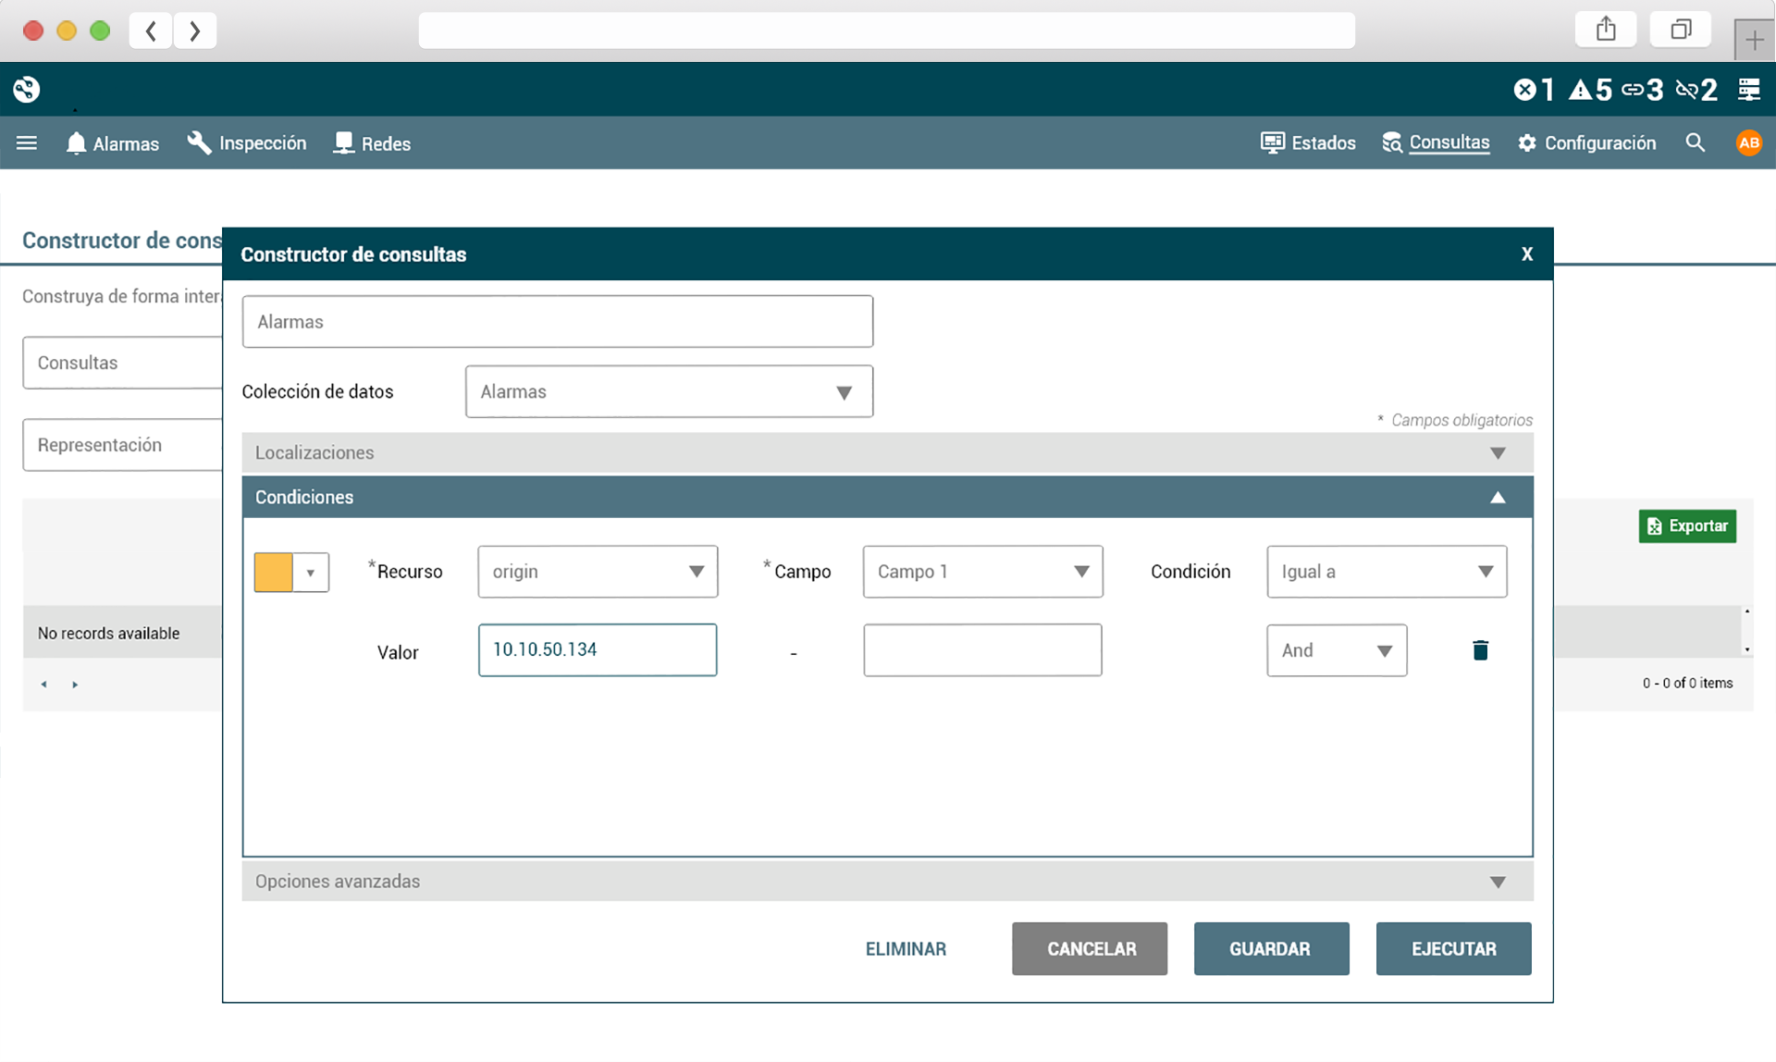Click the broken link counter showing 2

(x=1697, y=90)
